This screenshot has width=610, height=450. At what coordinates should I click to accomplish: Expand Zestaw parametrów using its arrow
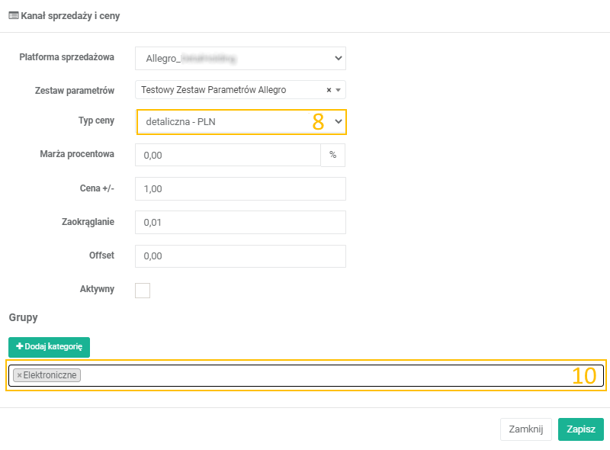click(338, 90)
